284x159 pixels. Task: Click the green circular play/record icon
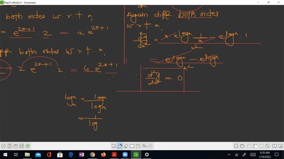[x=28, y=146]
